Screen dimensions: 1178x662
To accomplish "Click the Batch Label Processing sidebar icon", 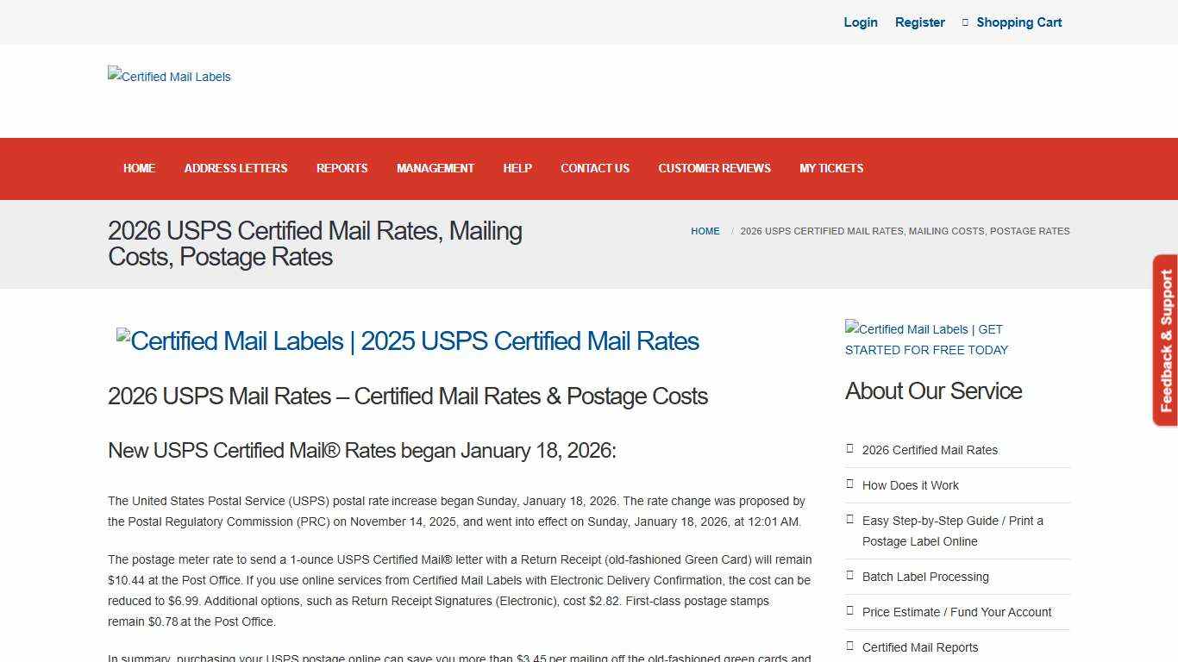I will click(x=850, y=576).
